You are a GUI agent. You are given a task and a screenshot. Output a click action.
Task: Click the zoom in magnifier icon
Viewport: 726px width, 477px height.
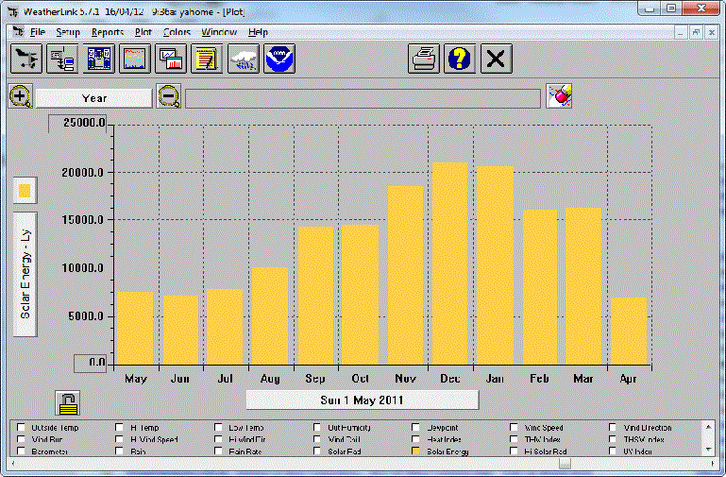point(21,96)
